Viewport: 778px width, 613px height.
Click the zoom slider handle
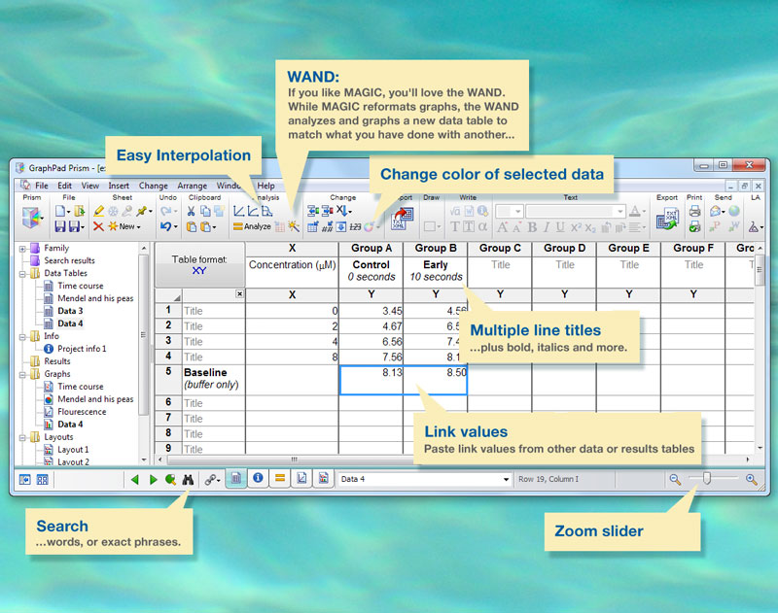tap(707, 478)
